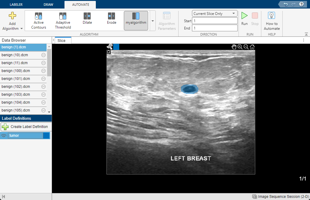This screenshot has width=310, height=200.
Task: Choose the Adaptive Threshold algorithm
Action: (63, 21)
